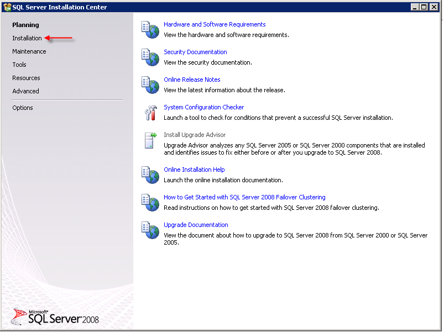This screenshot has width=444, height=333.
Task: Select the Planning page in sidebar
Action: tap(25, 25)
